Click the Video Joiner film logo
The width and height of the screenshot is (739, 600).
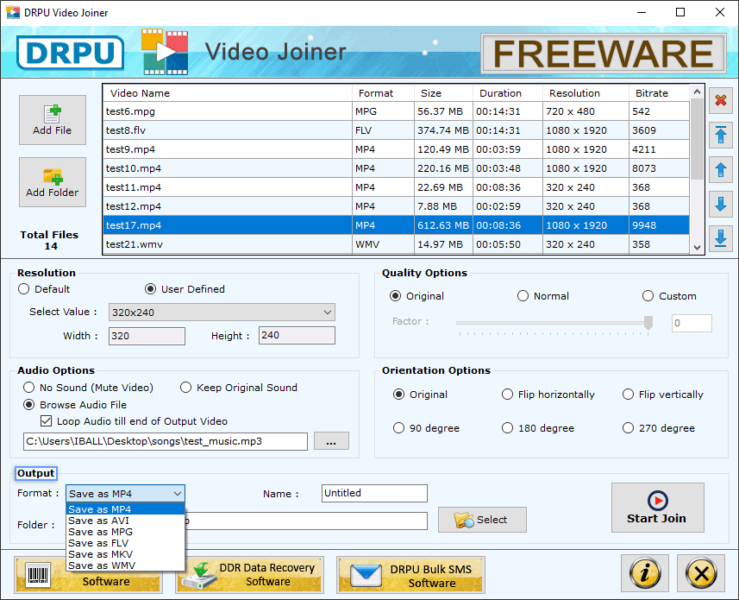pos(165,52)
